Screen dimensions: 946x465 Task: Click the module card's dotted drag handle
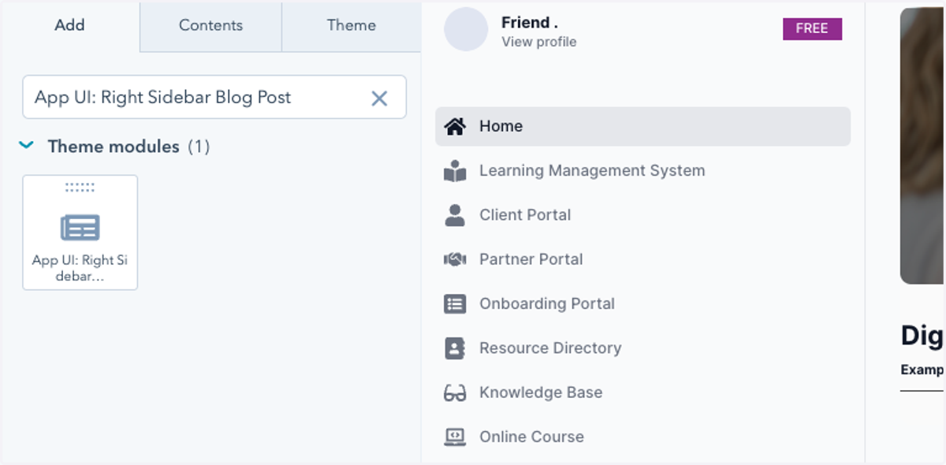[x=80, y=187]
